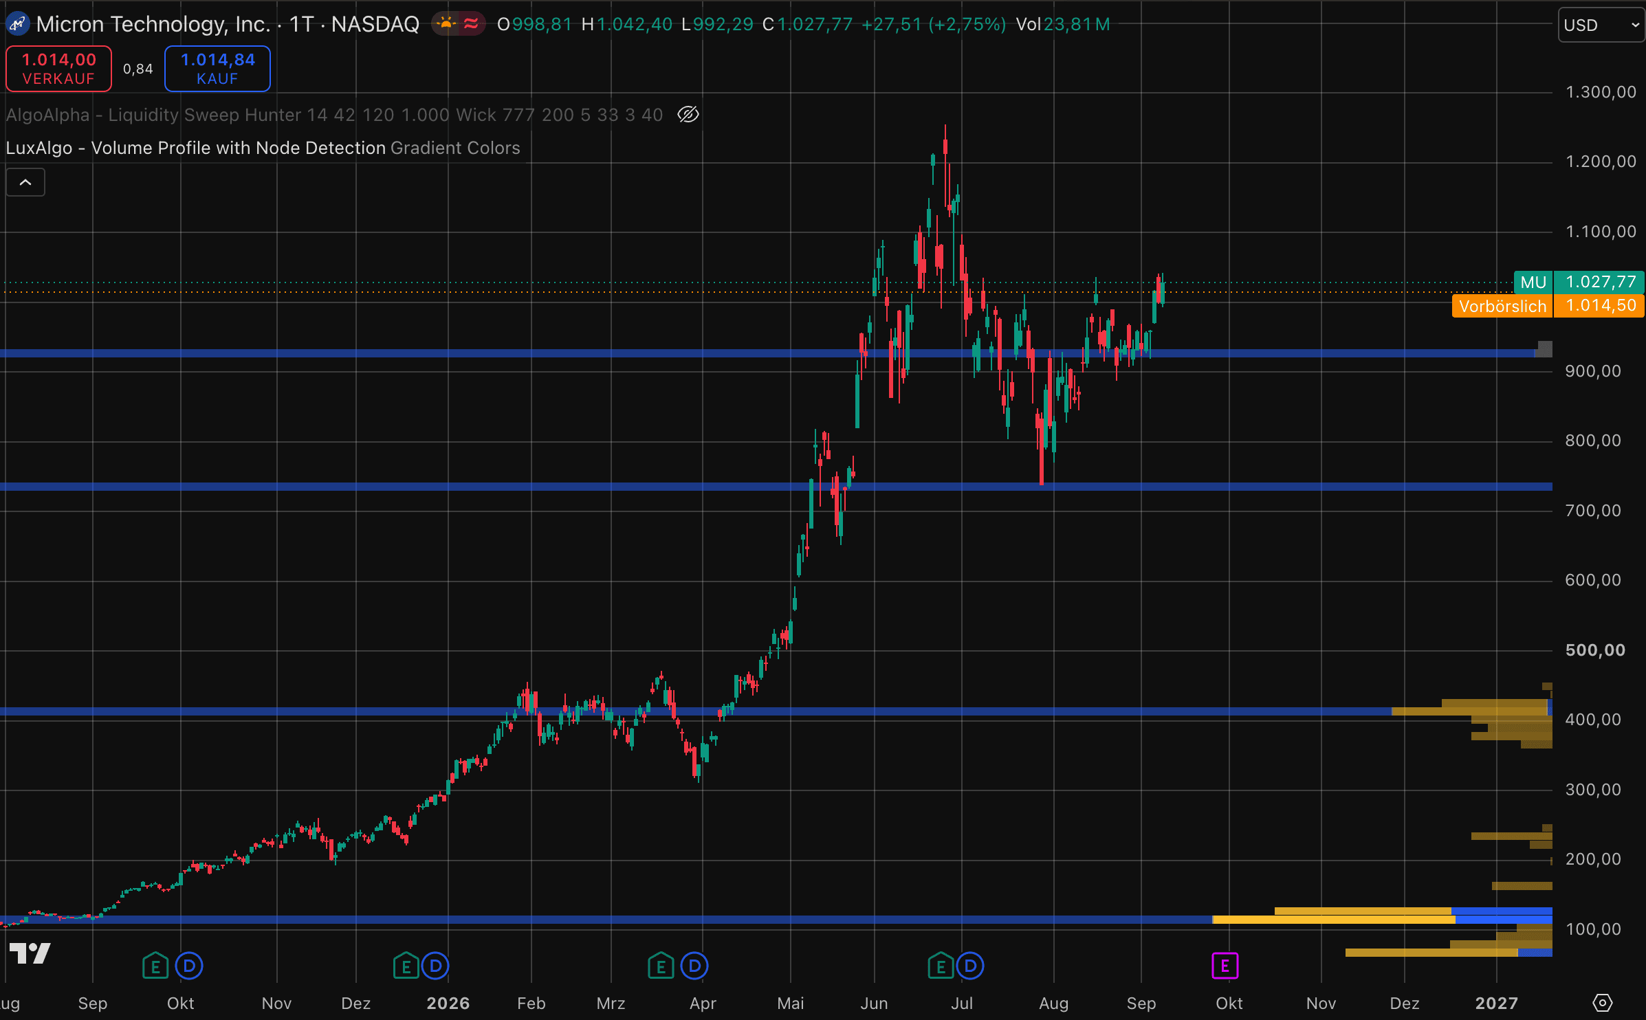Click the 1.300,00 price axis label

click(x=1601, y=92)
